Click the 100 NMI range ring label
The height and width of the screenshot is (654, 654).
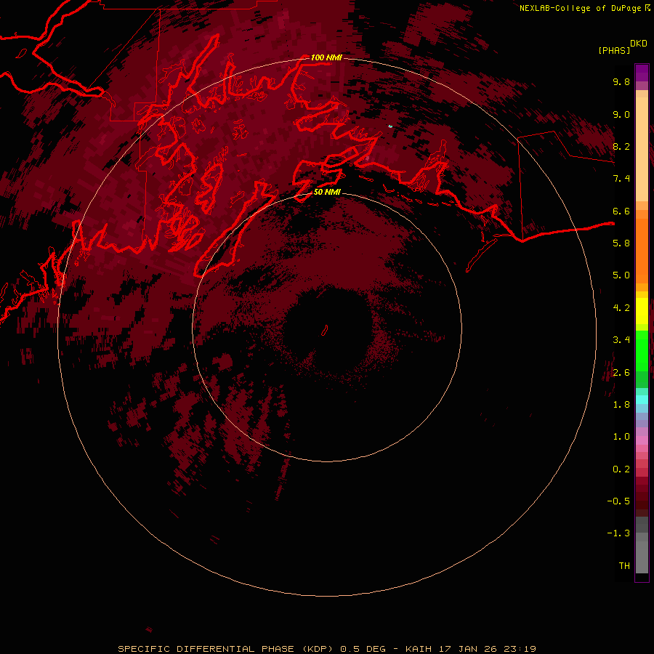pyautogui.click(x=326, y=57)
